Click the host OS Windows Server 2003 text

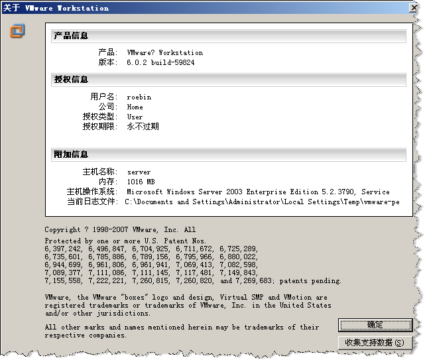[258, 192]
